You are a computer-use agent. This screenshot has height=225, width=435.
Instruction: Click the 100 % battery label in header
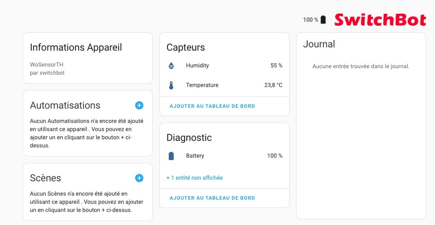click(311, 20)
